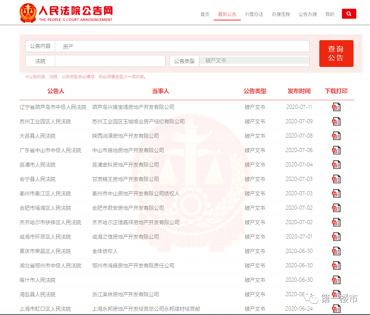Download PDF for 葫芦岛兴隆宝通房地产开发有限公司 announcement
This screenshot has height=315, width=370.
coord(336,107)
